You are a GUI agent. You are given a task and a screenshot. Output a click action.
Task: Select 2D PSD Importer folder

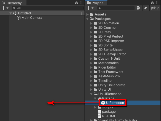(111, 41)
